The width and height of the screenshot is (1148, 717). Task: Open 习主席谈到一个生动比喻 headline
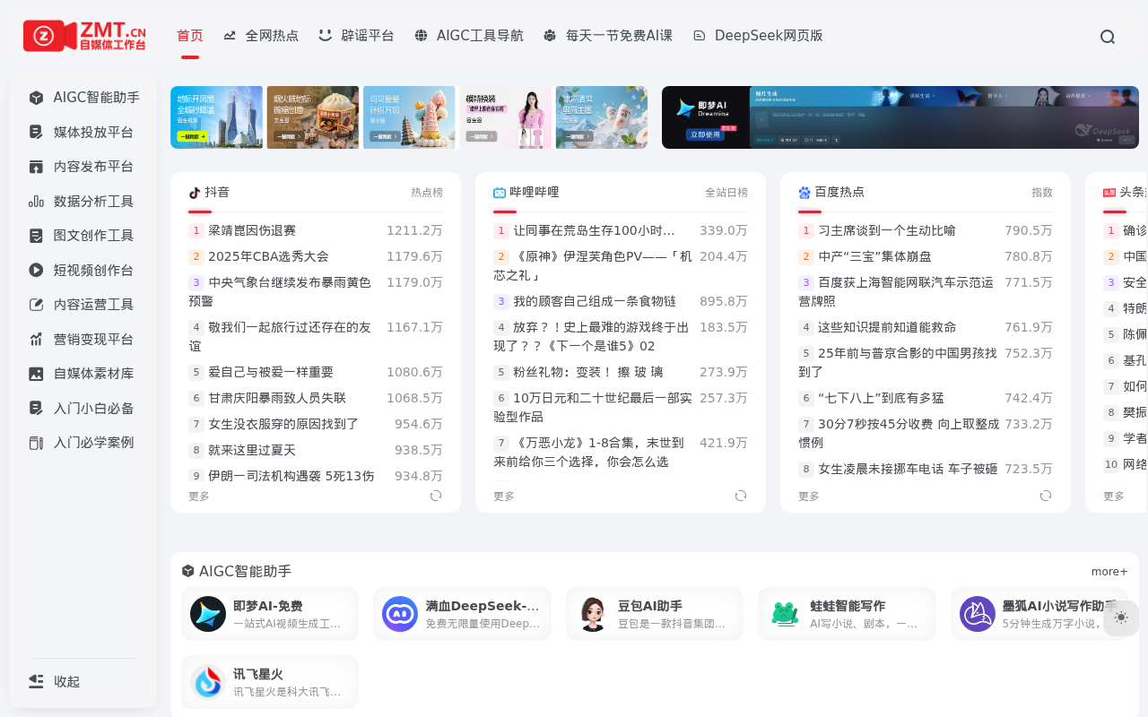(887, 230)
